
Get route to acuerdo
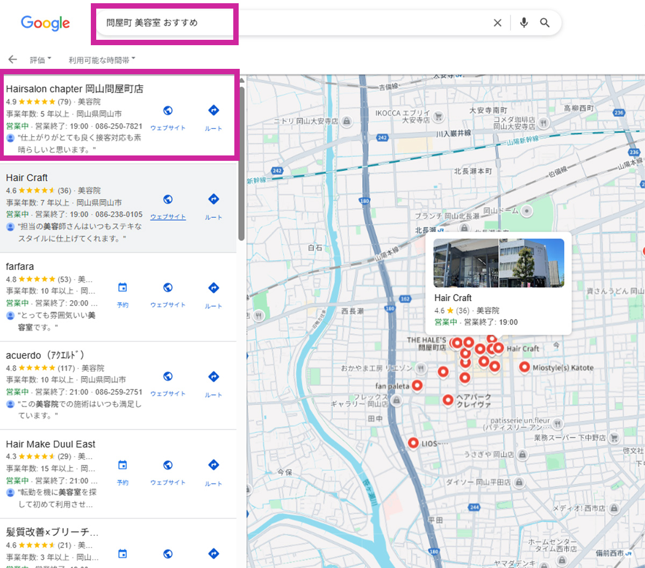[213, 377]
